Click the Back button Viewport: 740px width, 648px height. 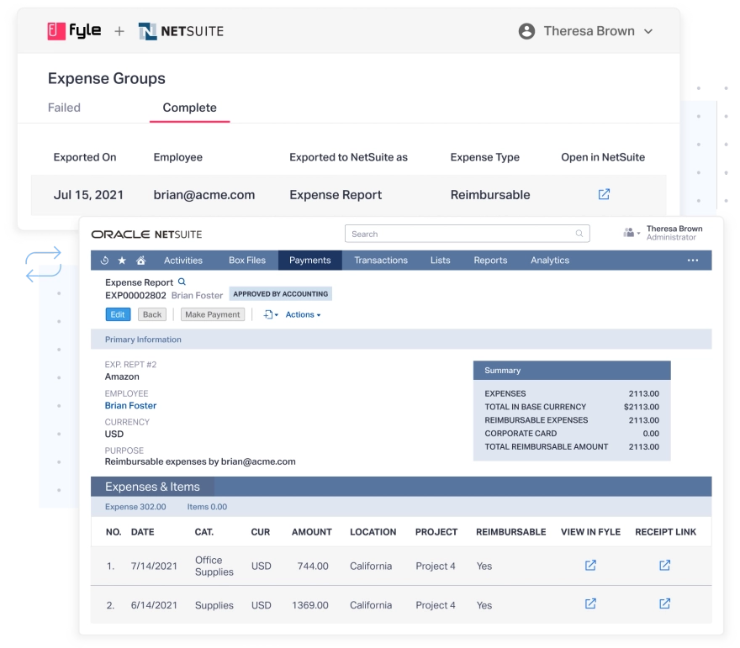pos(152,314)
